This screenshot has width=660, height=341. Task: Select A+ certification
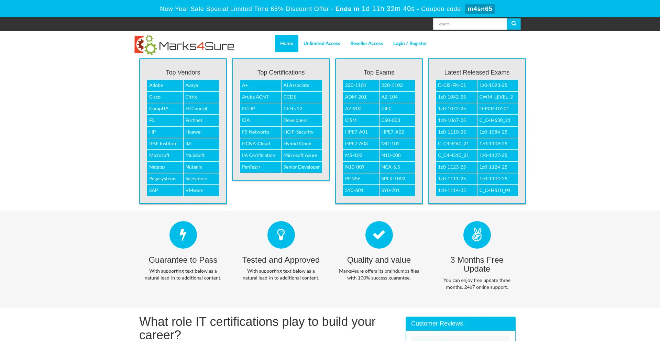(x=260, y=85)
